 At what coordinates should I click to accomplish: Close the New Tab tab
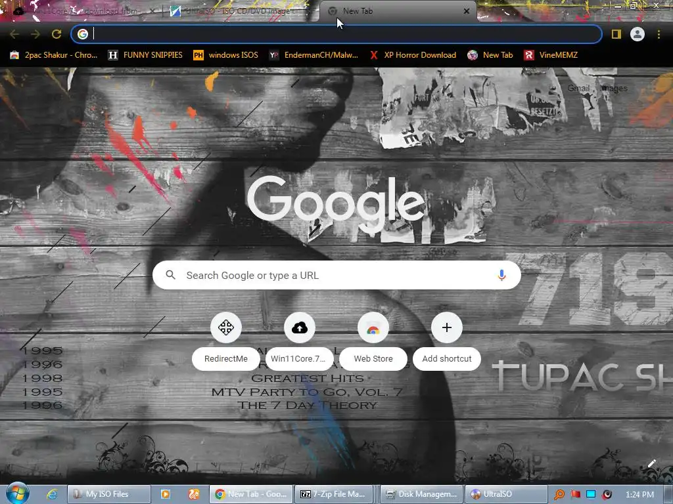[467, 11]
